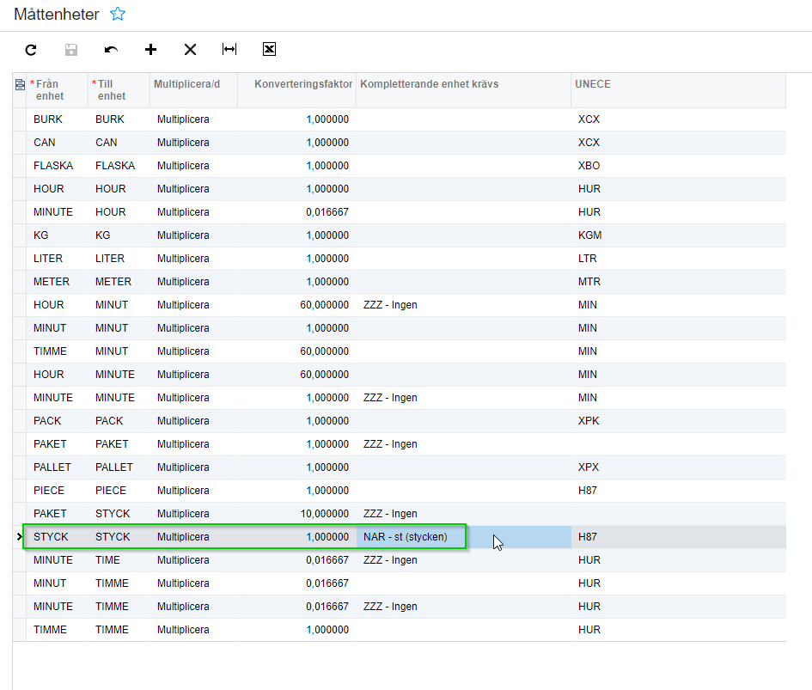This screenshot has height=690, width=812.
Task: Click the Undo arrow icon
Action: tap(111, 50)
